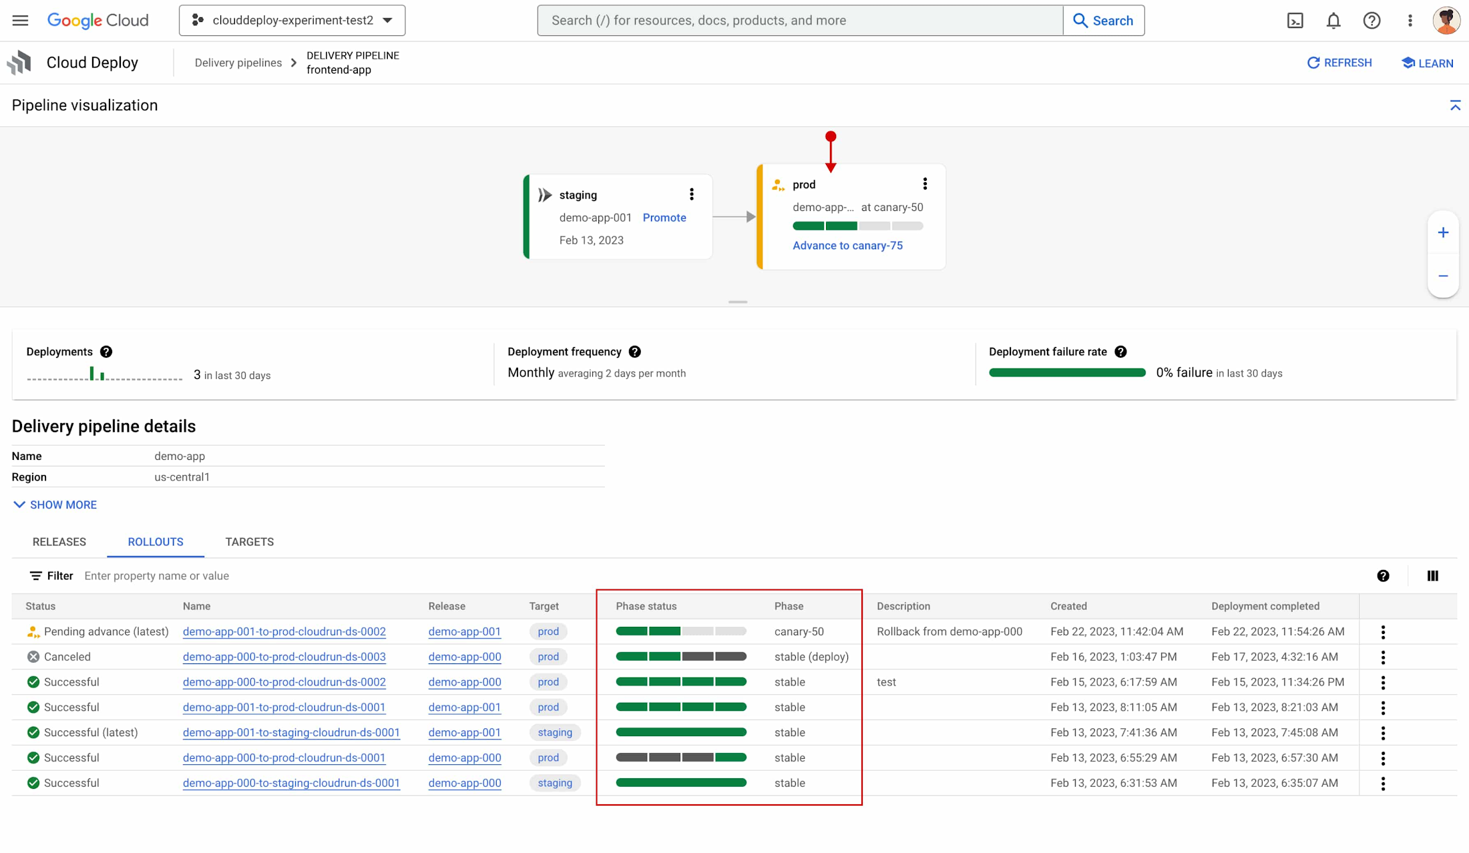Expand SHOW MORE pipeline details

(x=55, y=505)
